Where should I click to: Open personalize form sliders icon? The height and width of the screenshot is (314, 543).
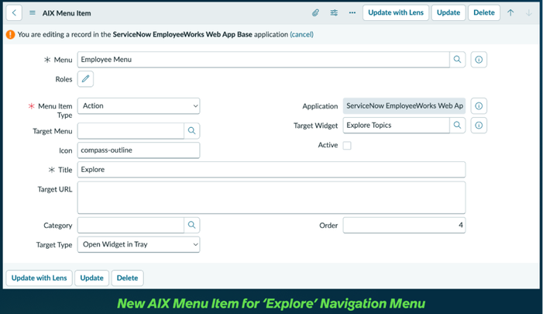tap(334, 13)
